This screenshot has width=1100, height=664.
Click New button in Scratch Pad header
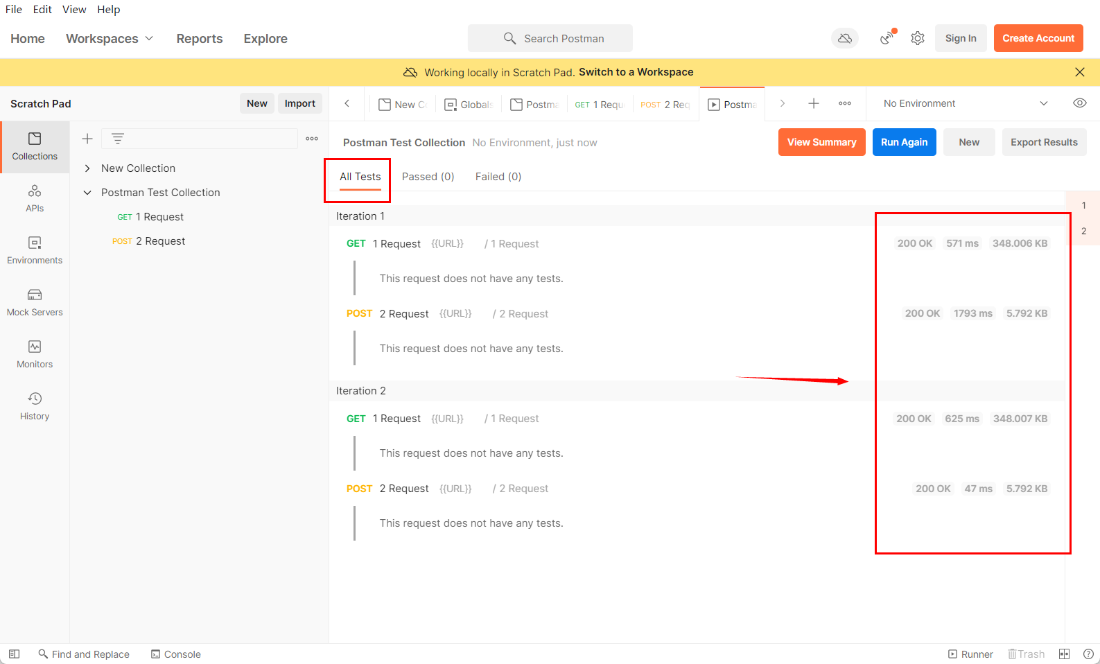[x=257, y=103]
